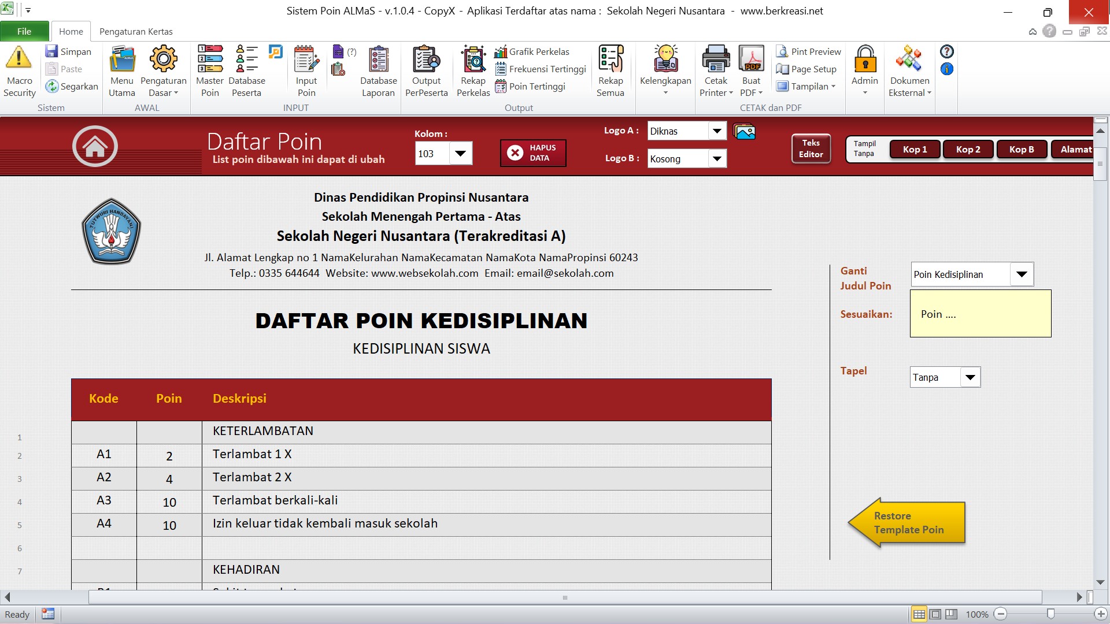1110x624 pixels.
Task: Click the HAPUS DATA button
Action: [x=533, y=153]
